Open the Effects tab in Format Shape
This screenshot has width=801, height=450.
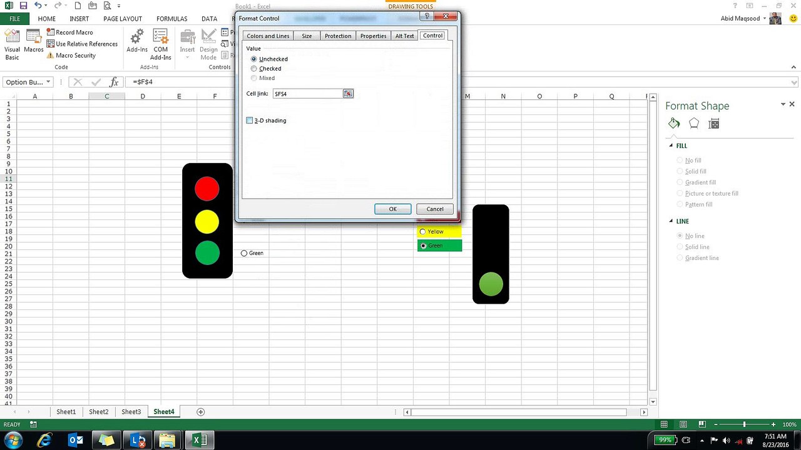pyautogui.click(x=694, y=124)
